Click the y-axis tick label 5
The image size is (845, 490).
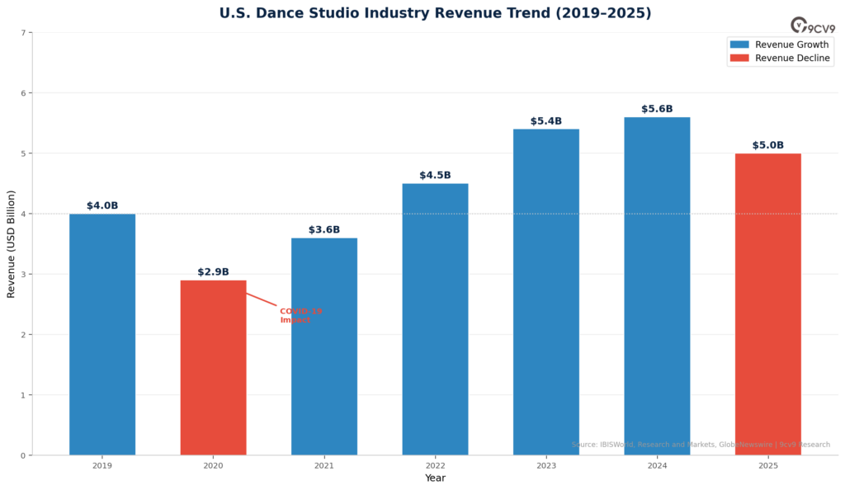pyautogui.click(x=23, y=153)
